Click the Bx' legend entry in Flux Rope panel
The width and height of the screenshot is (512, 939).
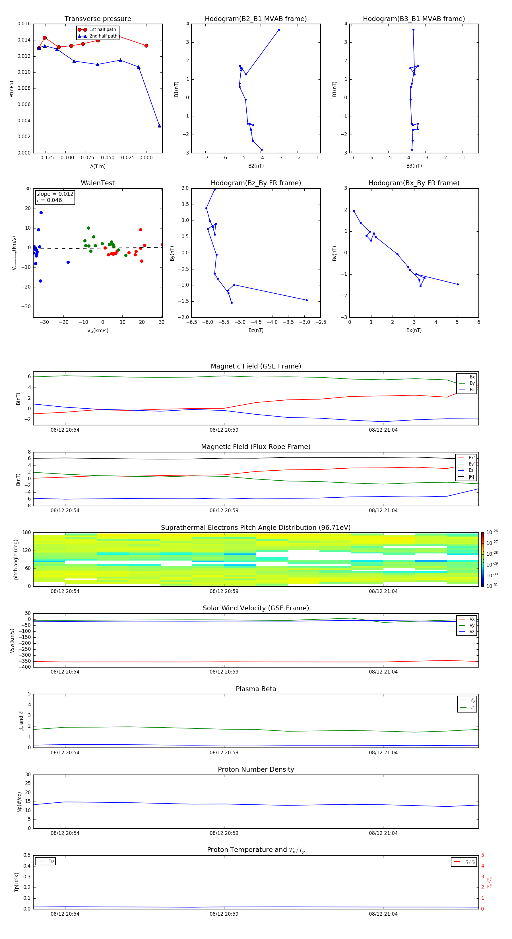pyautogui.click(x=466, y=458)
